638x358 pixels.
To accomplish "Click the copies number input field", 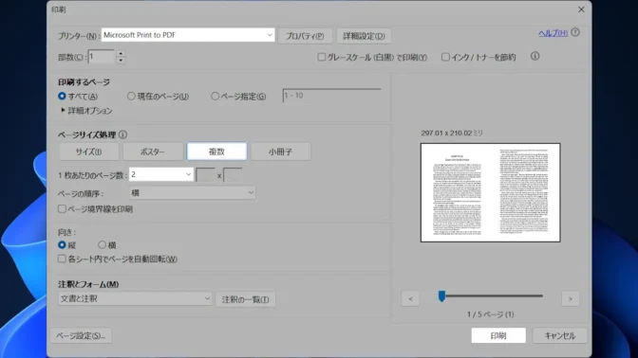I will [102, 57].
